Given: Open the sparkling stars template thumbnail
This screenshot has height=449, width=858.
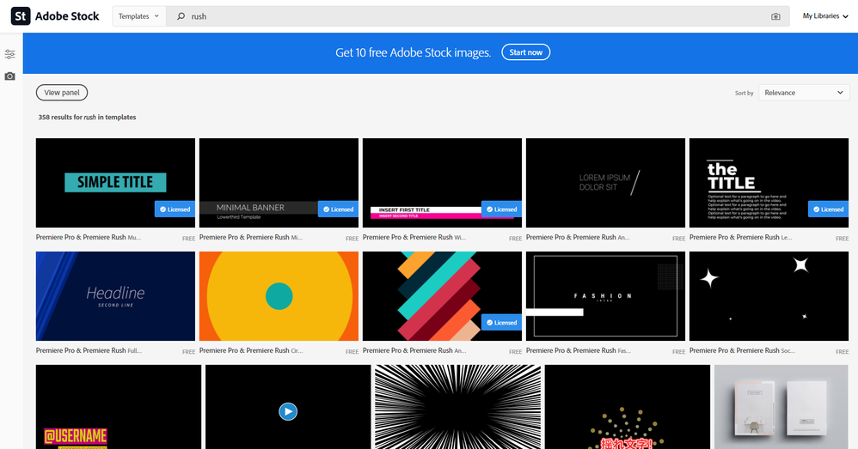Looking at the screenshot, I should click(769, 296).
